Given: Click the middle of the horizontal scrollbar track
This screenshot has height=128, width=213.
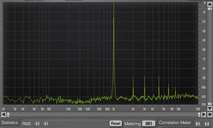Looking at the screenshot, I should click(x=104, y=114).
